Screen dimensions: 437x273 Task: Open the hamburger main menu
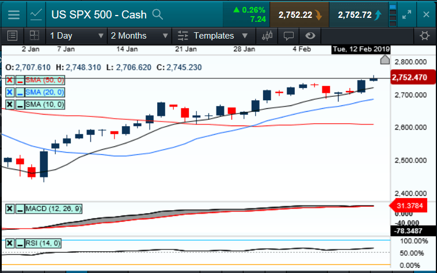pyautogui.click(x=14, y=14)
